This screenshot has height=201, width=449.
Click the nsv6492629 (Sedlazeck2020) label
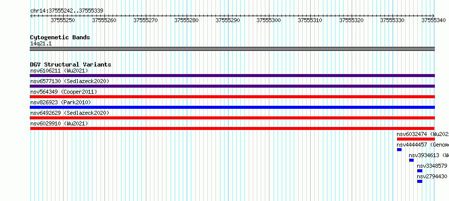pyautogui.click(x=70, y=113)
